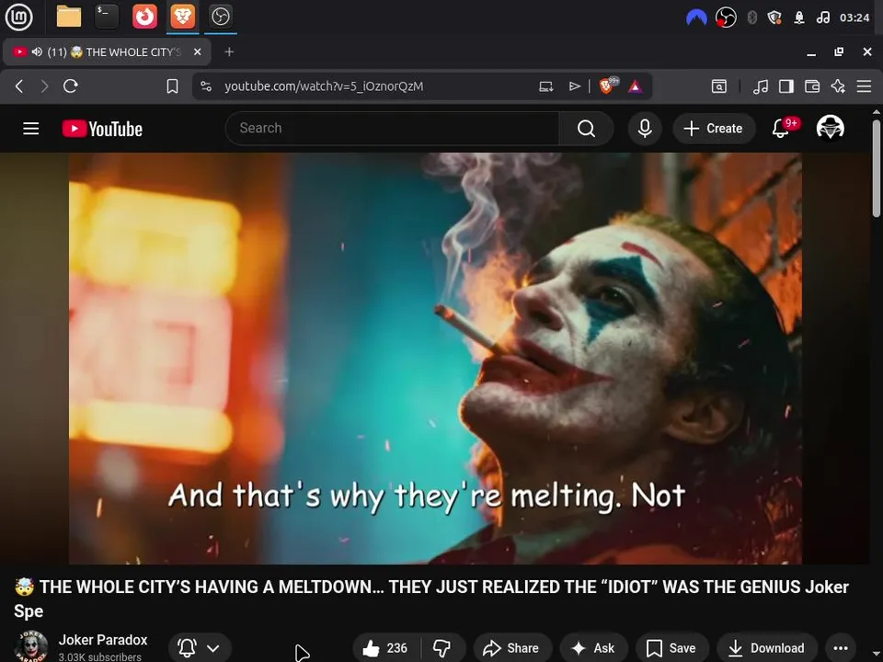This screenshot has width=883, height=662.
Task: Go back to the previous page
Action: pyautogui.click(x=19, y=86)
